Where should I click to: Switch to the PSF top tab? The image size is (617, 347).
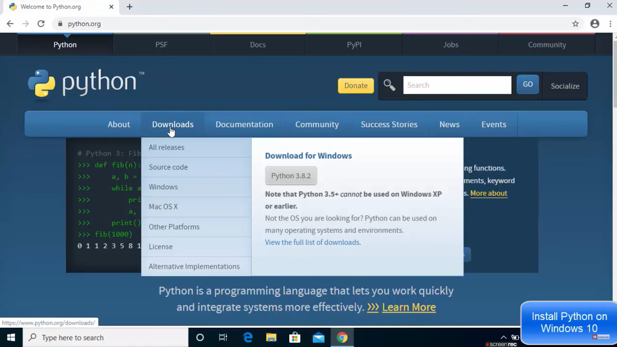point(161,45)
